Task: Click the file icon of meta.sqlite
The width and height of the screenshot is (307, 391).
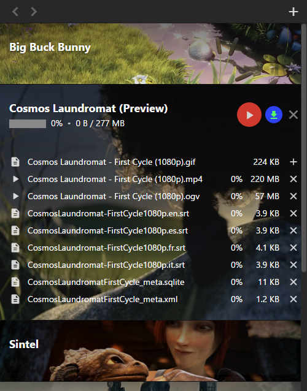Action: pyautogui.click(x=15, y=282)
